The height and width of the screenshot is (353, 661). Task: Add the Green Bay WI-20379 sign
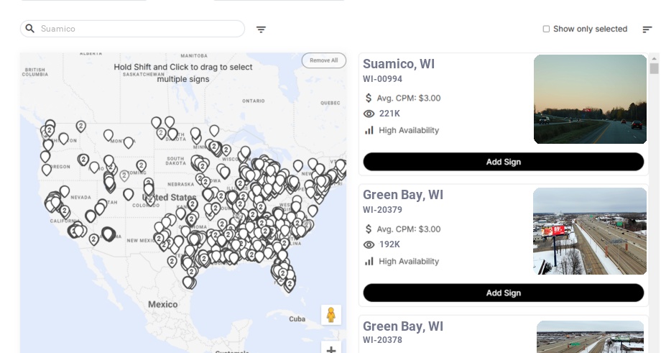tap(503, 293)
